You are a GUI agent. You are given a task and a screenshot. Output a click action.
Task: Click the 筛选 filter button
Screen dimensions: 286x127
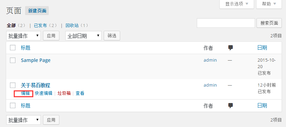[112, 36]
